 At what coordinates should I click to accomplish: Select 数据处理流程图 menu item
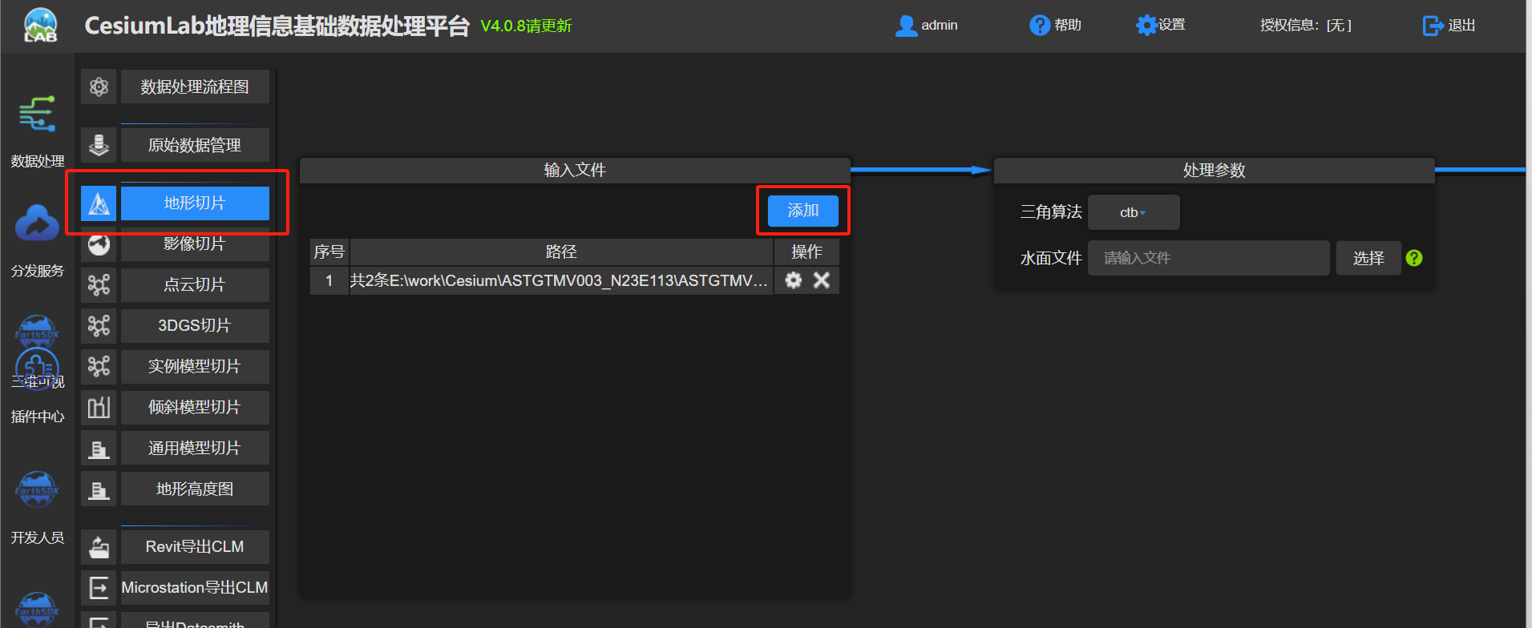195,87
